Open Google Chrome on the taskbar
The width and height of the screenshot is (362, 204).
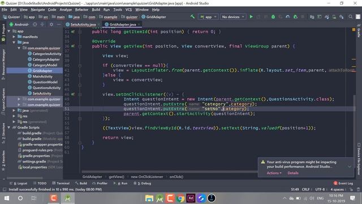coord(180,198)
